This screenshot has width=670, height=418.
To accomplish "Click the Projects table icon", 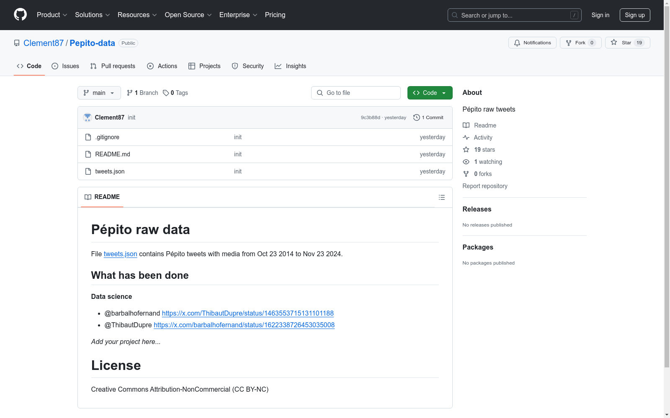I will (x=192, y=66).
